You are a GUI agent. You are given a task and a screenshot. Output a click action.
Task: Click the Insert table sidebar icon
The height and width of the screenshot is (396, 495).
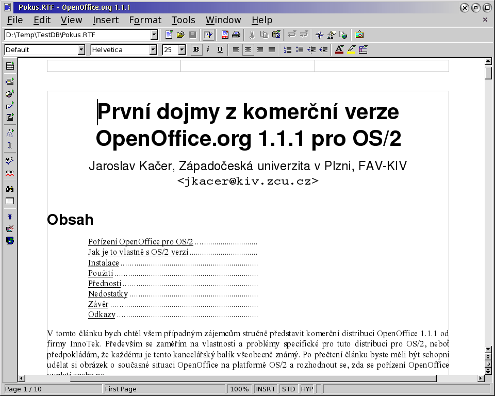point(10,65)
